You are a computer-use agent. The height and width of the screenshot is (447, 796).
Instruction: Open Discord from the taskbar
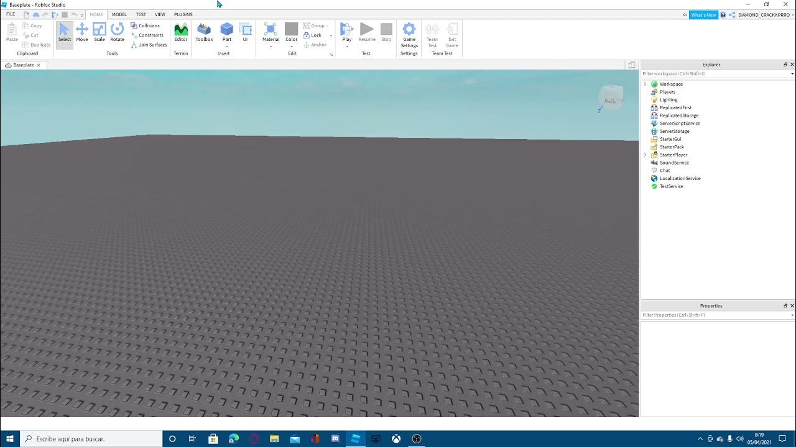(335, 438)
